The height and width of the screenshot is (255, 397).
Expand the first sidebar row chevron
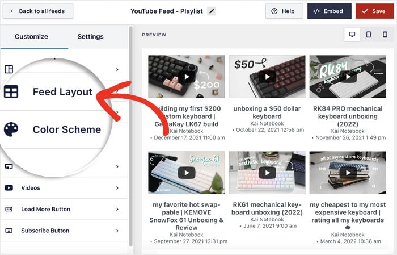tap(117, 69)
